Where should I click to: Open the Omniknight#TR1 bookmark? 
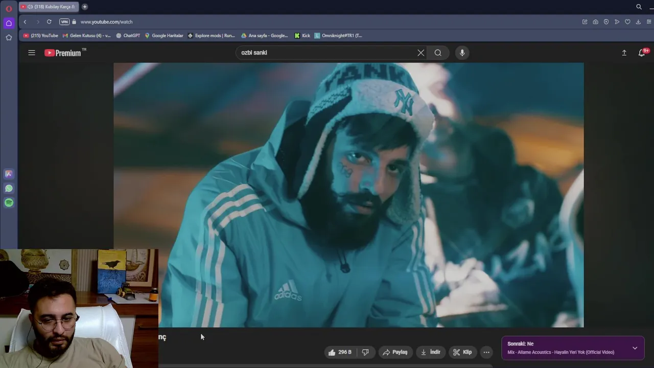(338, 36)
